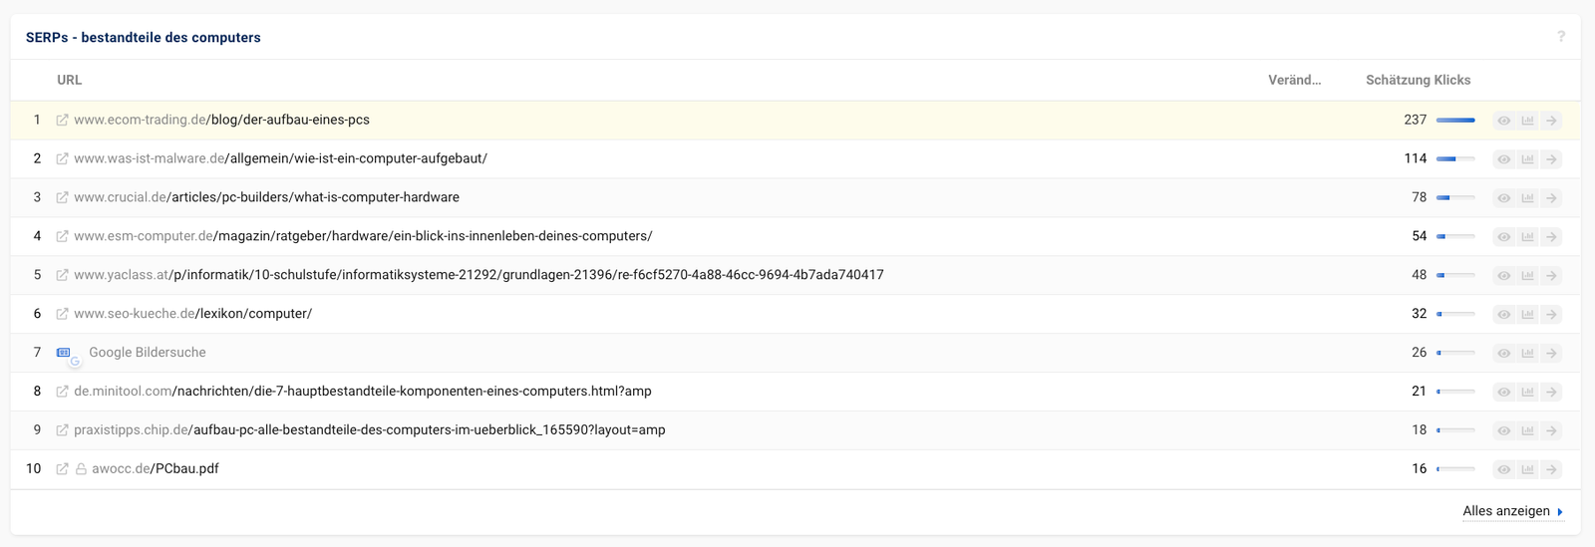Open the crucial.de what-is-computer-hardware URL
This screenshot has width=1595, height=547.
(266, 197)
